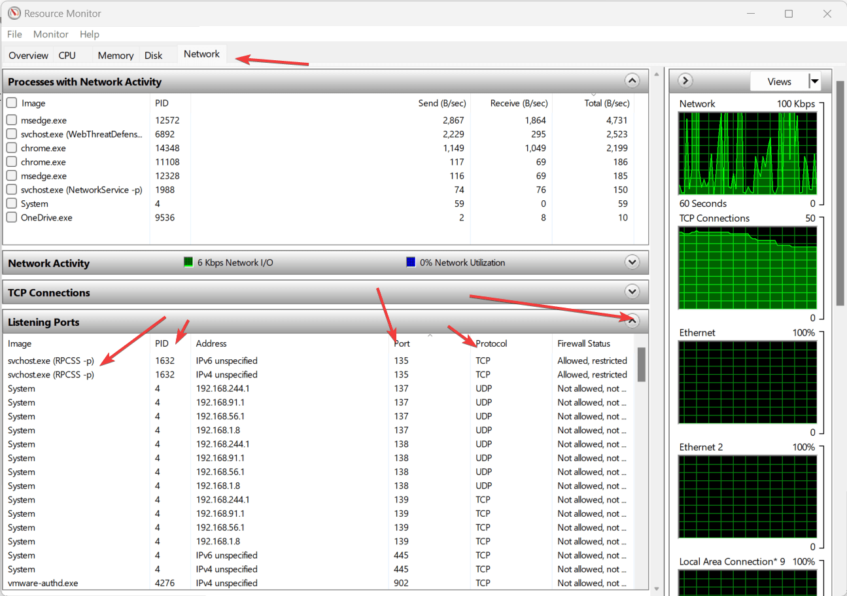Toggle the Image select-all checkbox
The width and height of the screenshot is (847, 596).
(12, 103)
